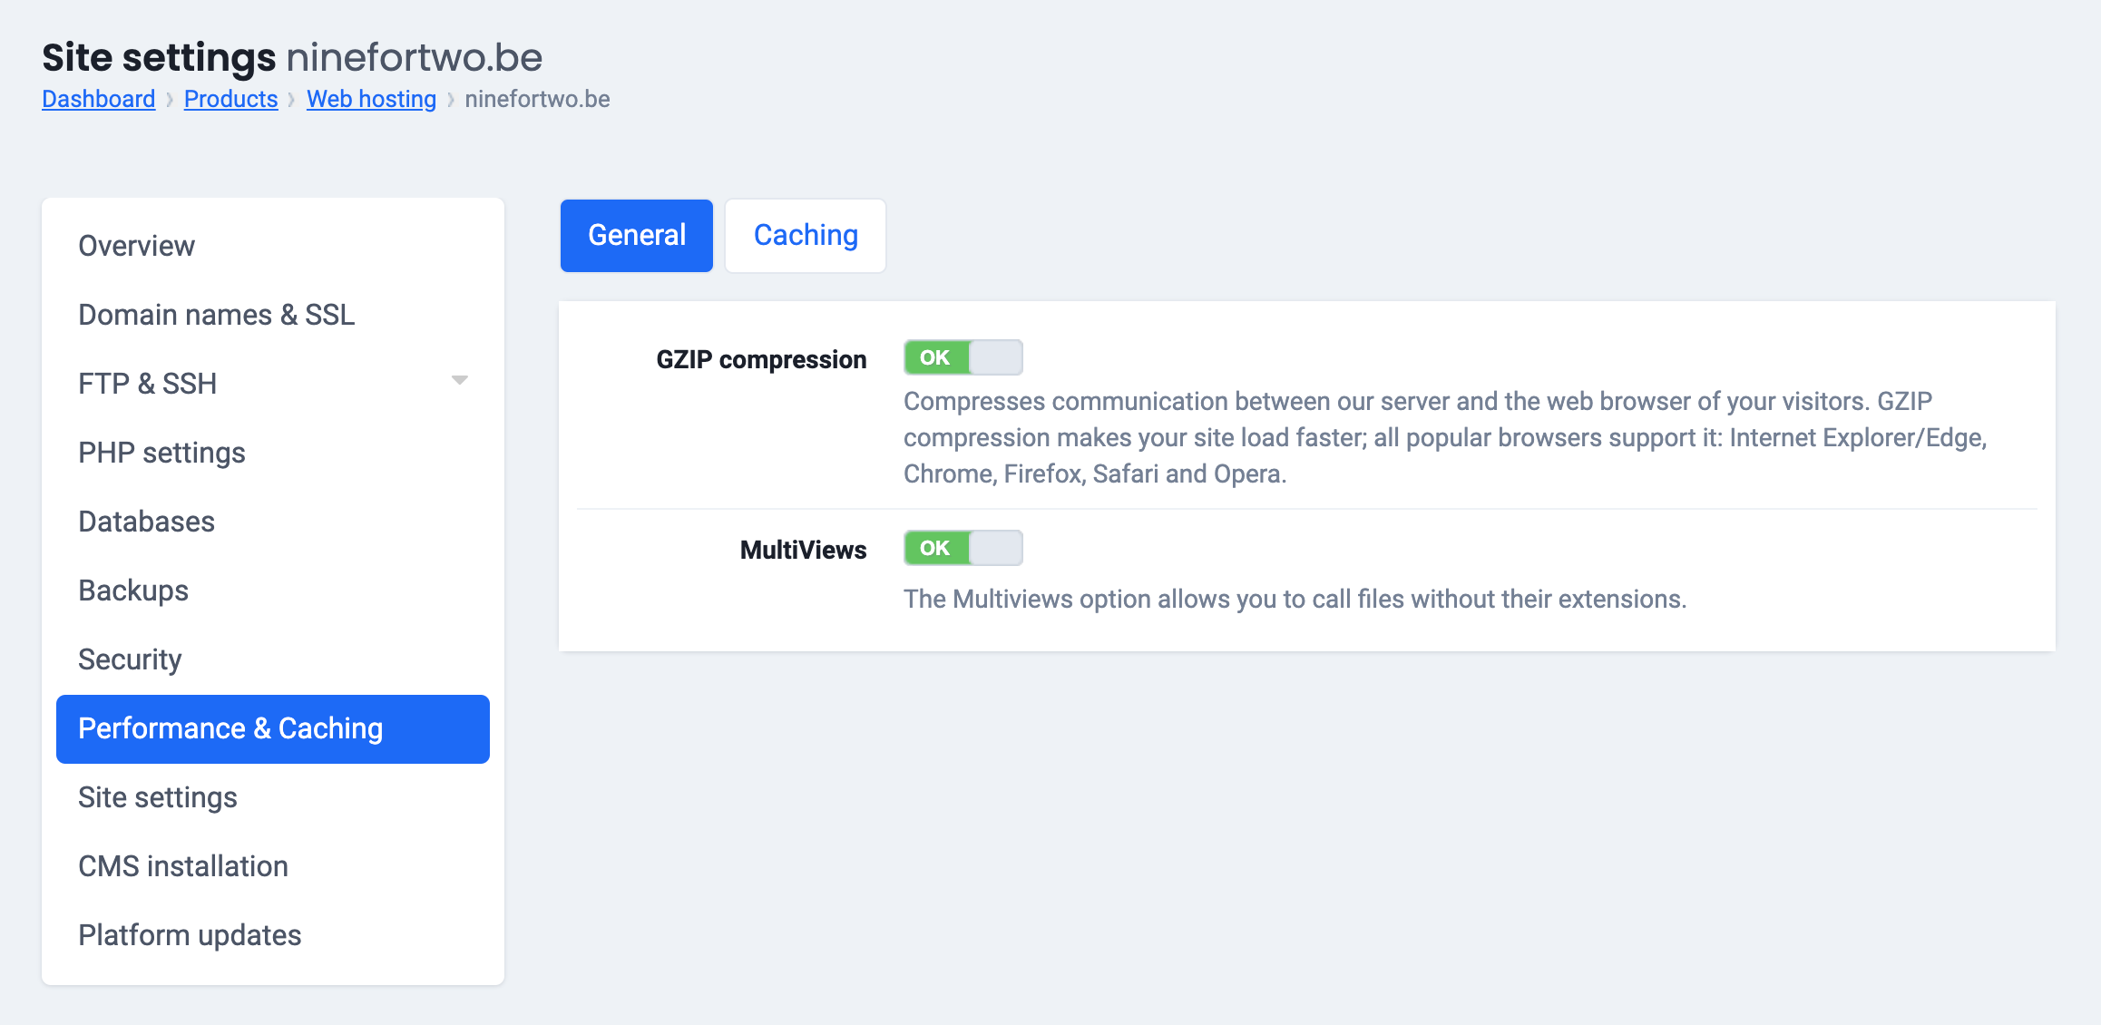
Task: Open the Products breadcrumb link
Action: 230,99
